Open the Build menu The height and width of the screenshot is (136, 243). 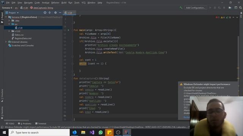click(64, 3)
